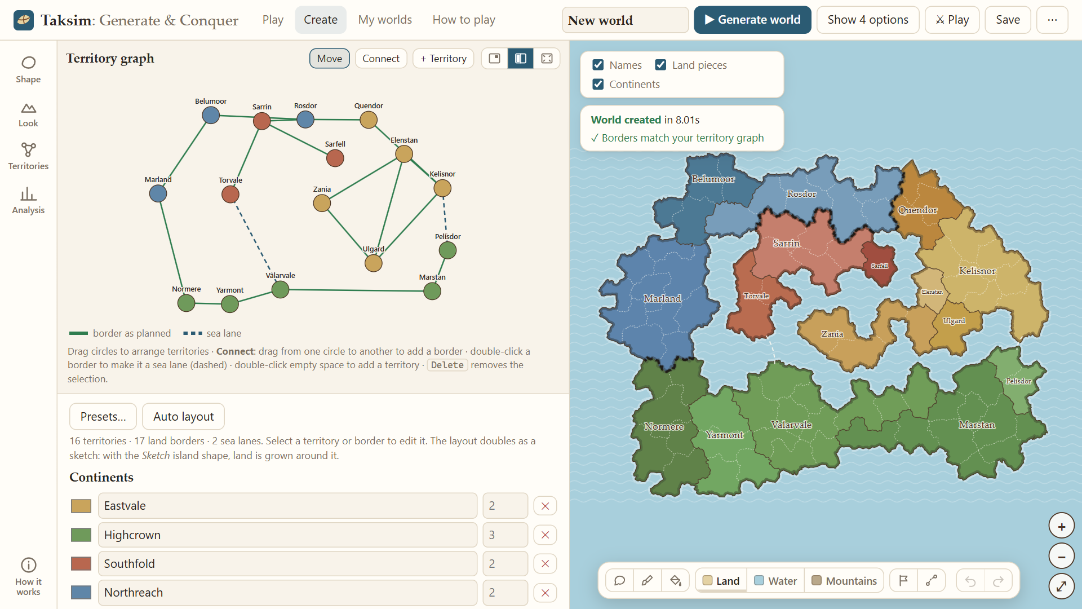This screenshot has width=1082, height=609.
Task: Select Land terrain paint type
Action: (721, 581)
